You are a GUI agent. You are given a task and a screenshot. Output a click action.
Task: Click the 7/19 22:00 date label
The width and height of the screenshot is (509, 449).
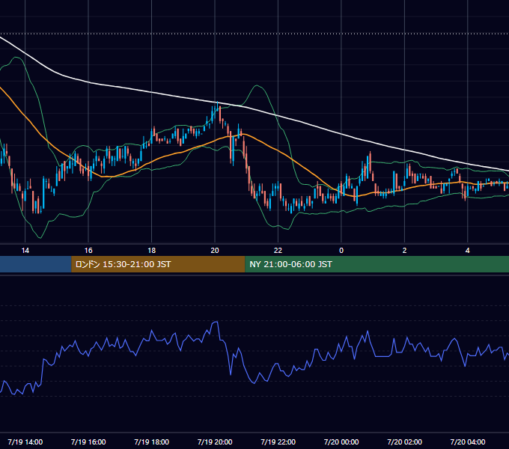click(278, 442)
